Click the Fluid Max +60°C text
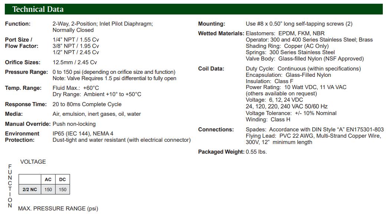This screenshot has width=388, height=216. pos(76,88)
